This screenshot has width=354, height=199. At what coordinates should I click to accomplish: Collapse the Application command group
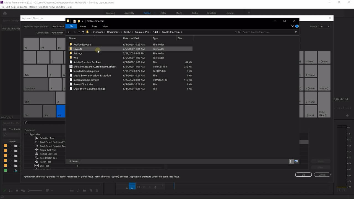26,134
